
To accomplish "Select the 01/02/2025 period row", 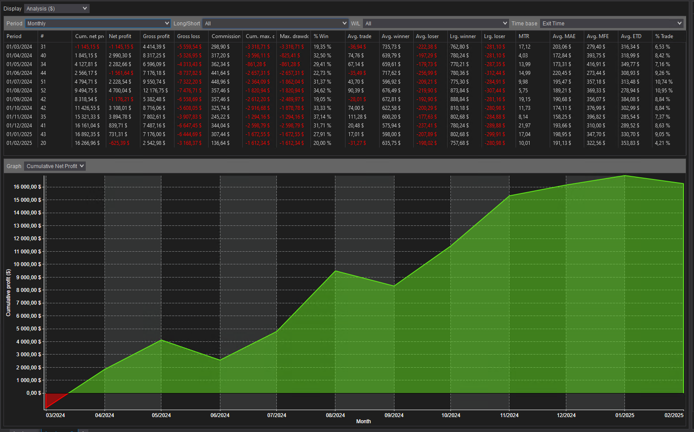I will [345, 143].
